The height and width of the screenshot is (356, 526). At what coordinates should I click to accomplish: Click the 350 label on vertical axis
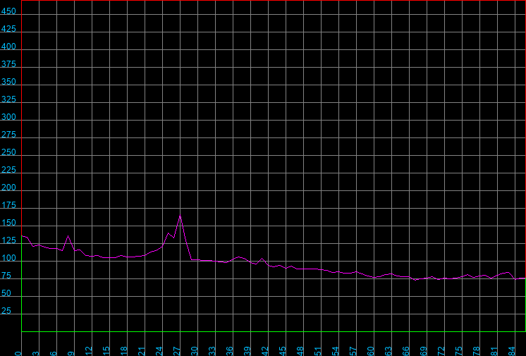point(8,82)
